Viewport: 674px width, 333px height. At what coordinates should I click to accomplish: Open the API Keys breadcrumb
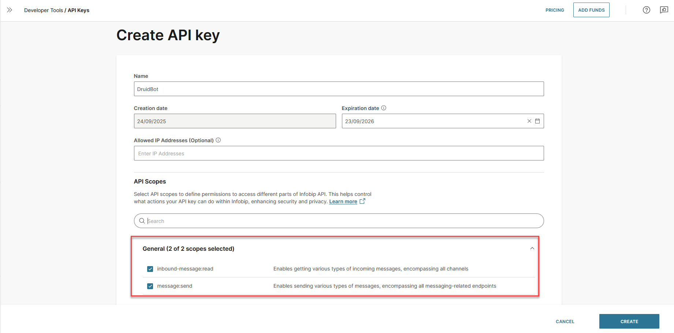coord(78,10)
